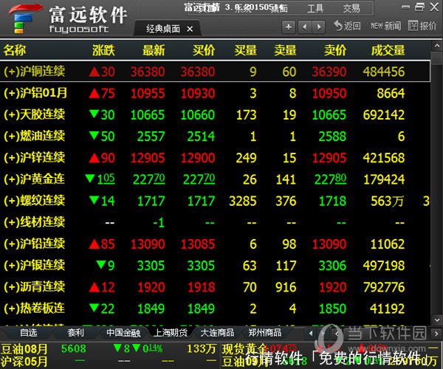The height and width of the screenshot is (369, 443).
Task: Click sell price 12905 of 沪锌连续
Action: (329, 158)
